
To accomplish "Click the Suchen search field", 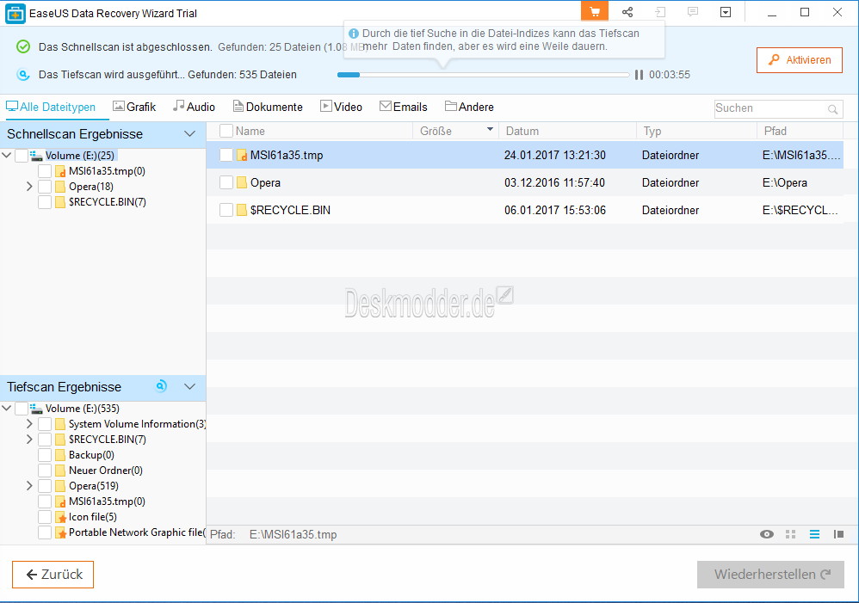I will coord(778,108).
